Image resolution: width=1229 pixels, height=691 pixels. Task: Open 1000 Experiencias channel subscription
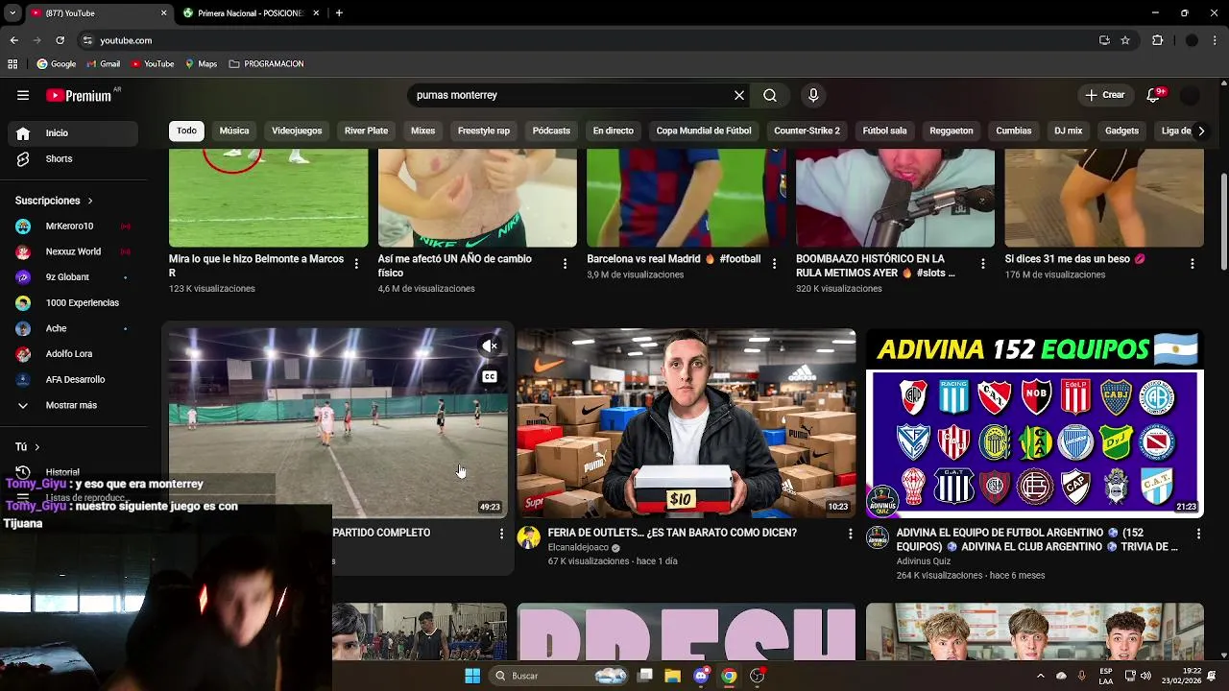click(x=75, y=302)
